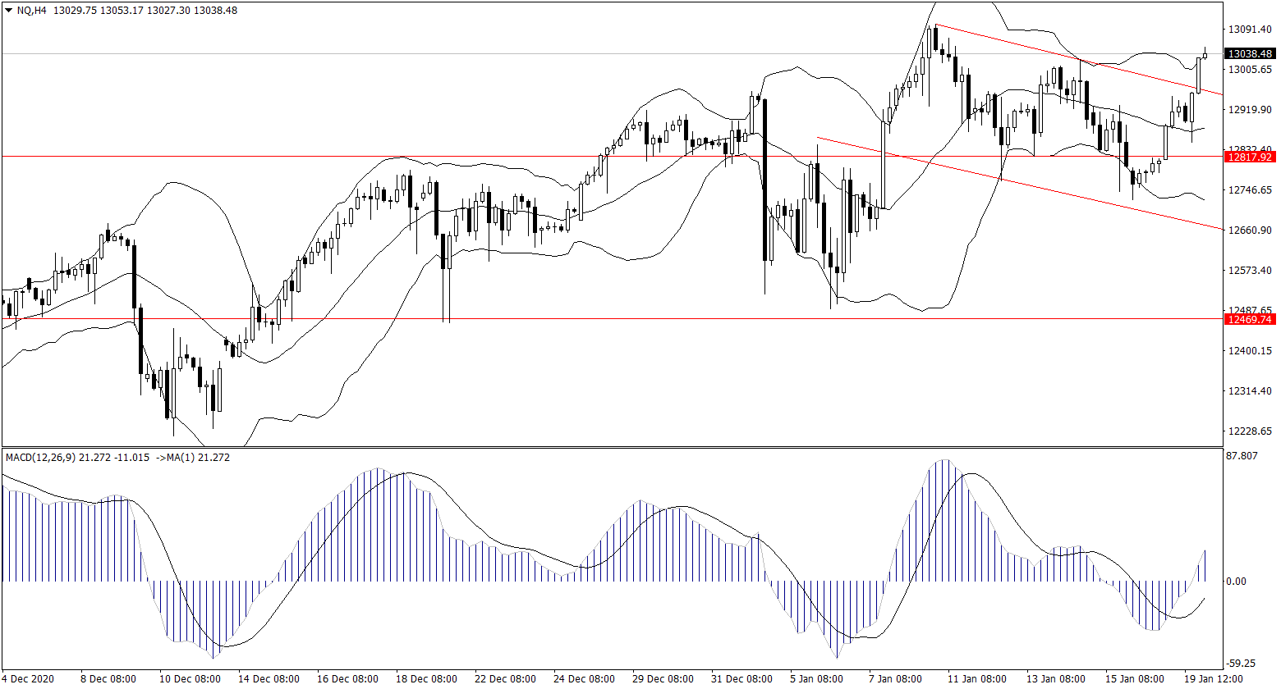Click the 4 Dec 2020 date label
Image resolution: width=1281 pixels, height=689 pixels.
[x=29, y=679]
